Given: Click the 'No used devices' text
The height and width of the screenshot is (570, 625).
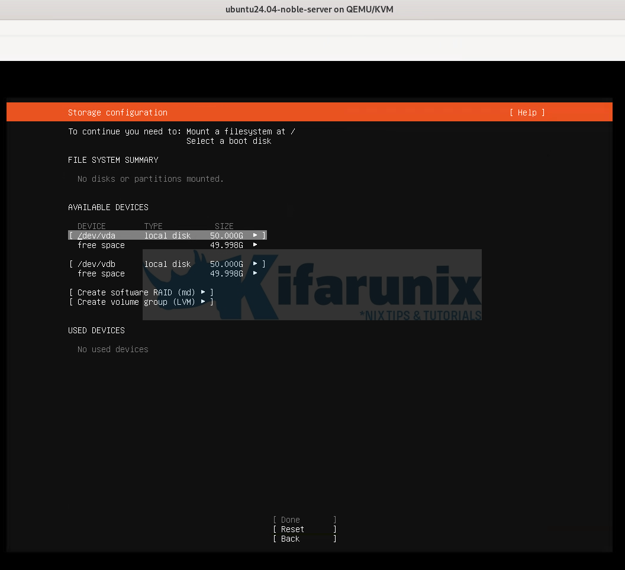Looking at the screenshot, I should (x=113, y=350).
